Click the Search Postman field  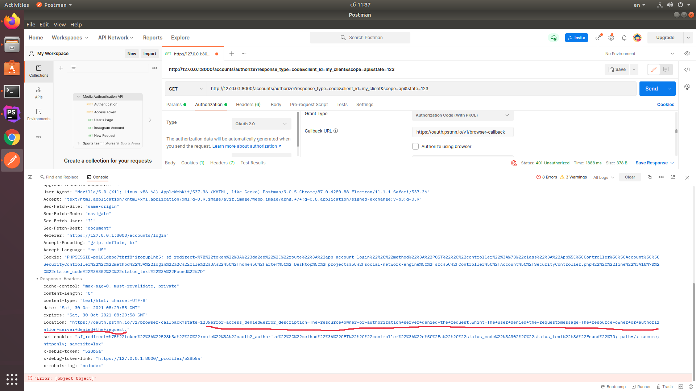click(360, 38)
